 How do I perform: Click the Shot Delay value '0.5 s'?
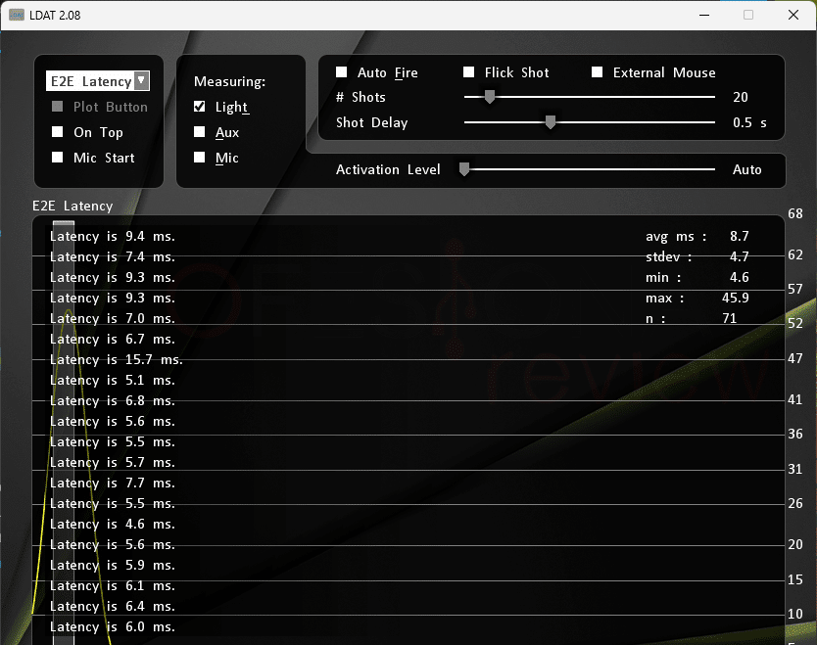coord(749,123)
